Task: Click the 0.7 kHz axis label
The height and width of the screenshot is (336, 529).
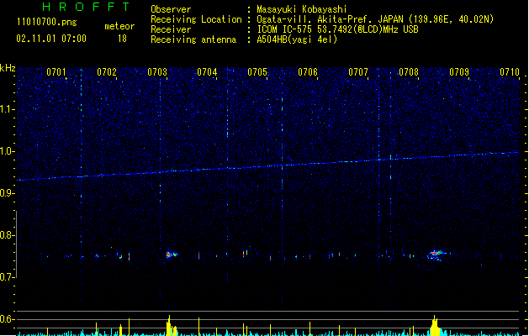Action: coord(7,277)
